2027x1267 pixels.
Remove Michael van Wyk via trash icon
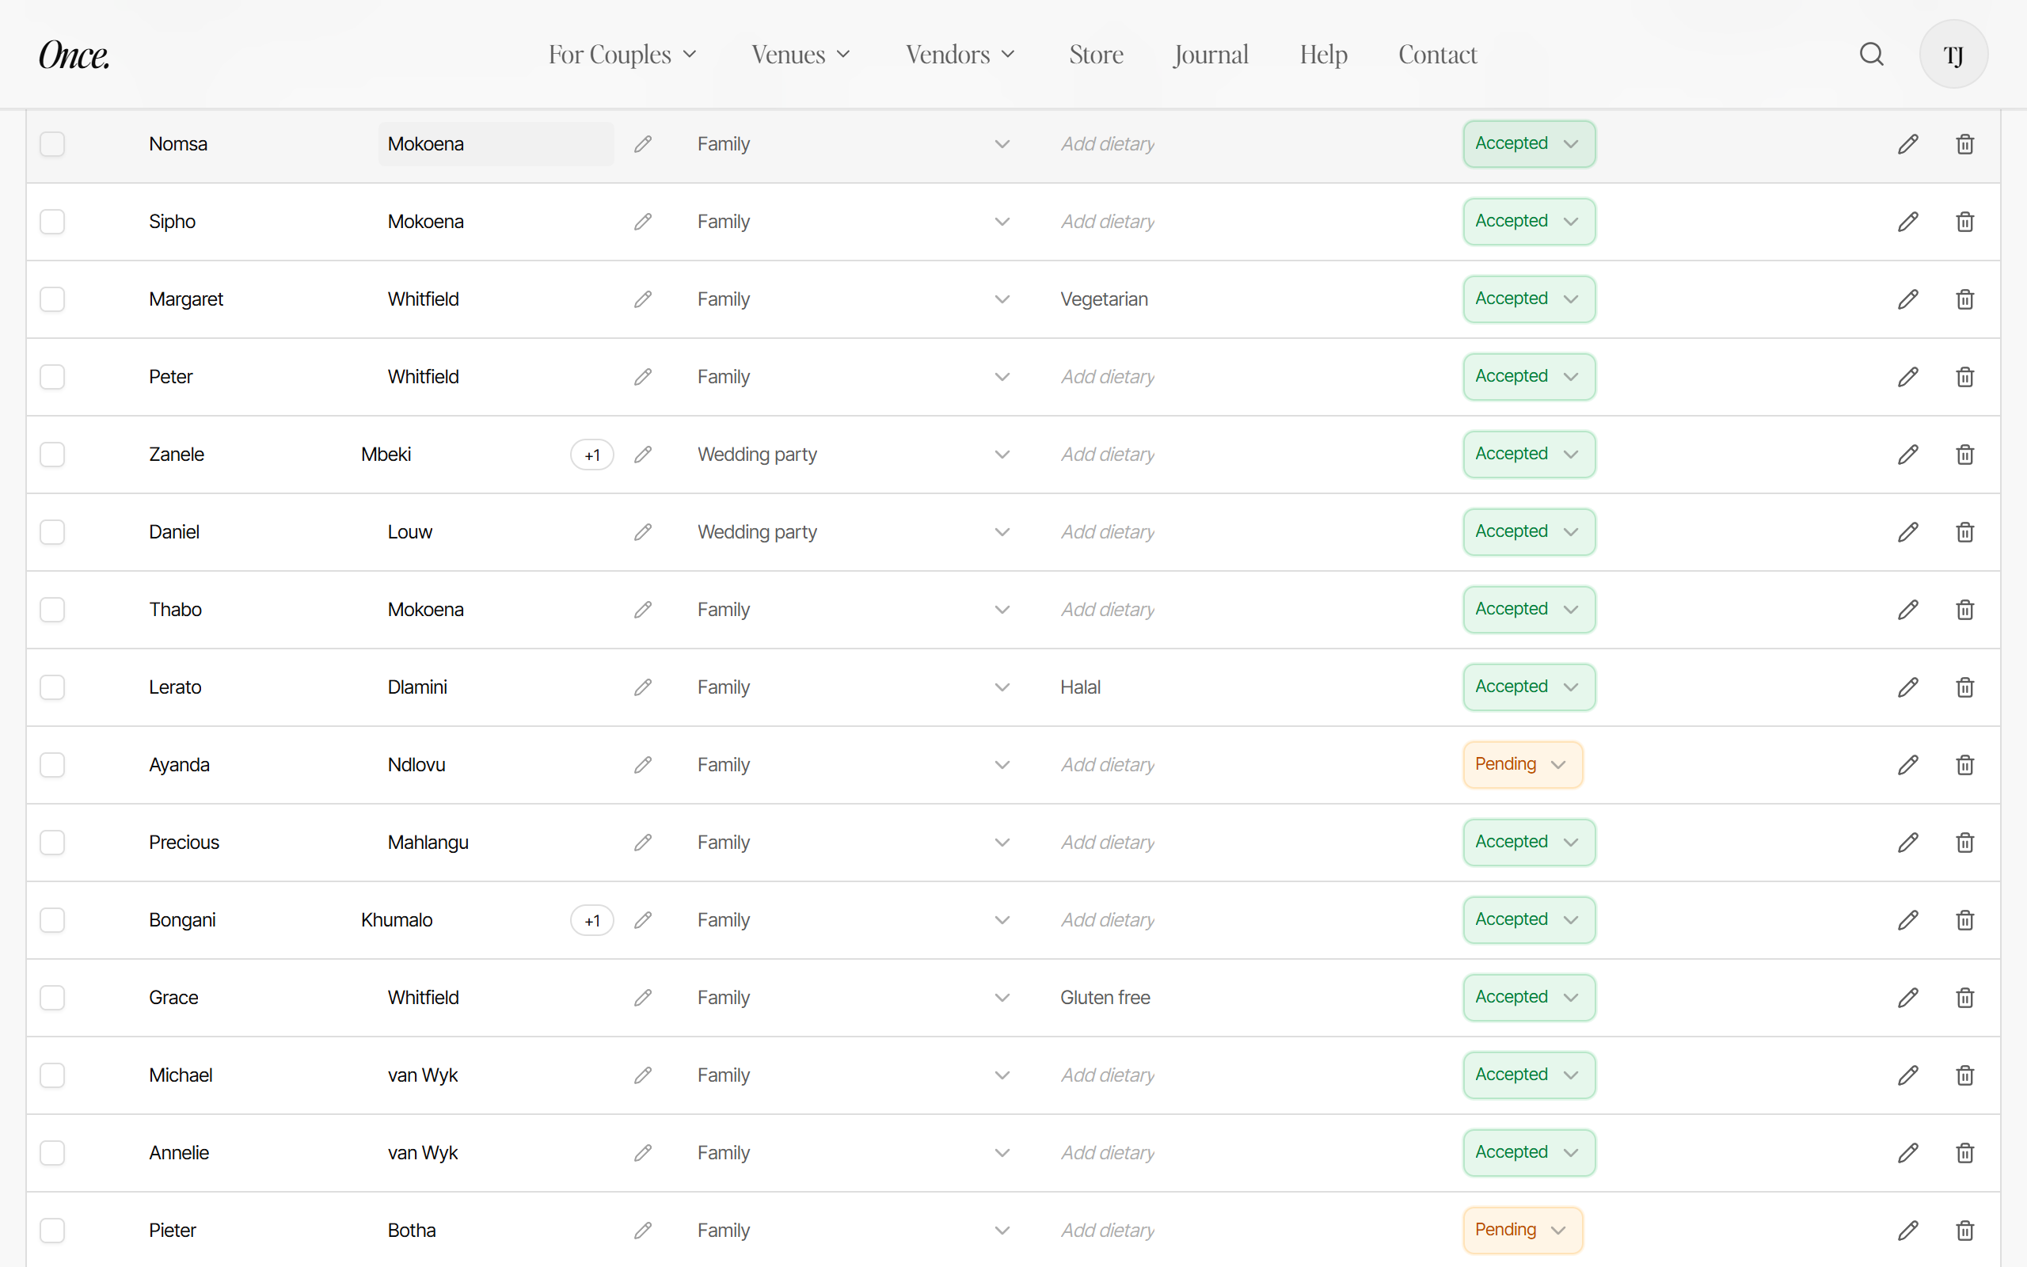(1965, 1075)
